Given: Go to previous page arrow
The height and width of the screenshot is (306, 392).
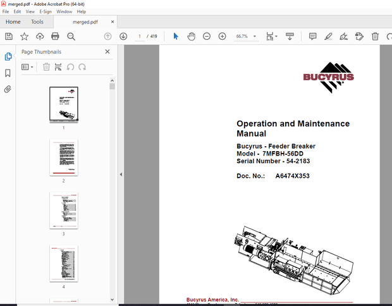Looking at the screenshot, I should click(x=107, y=37).
